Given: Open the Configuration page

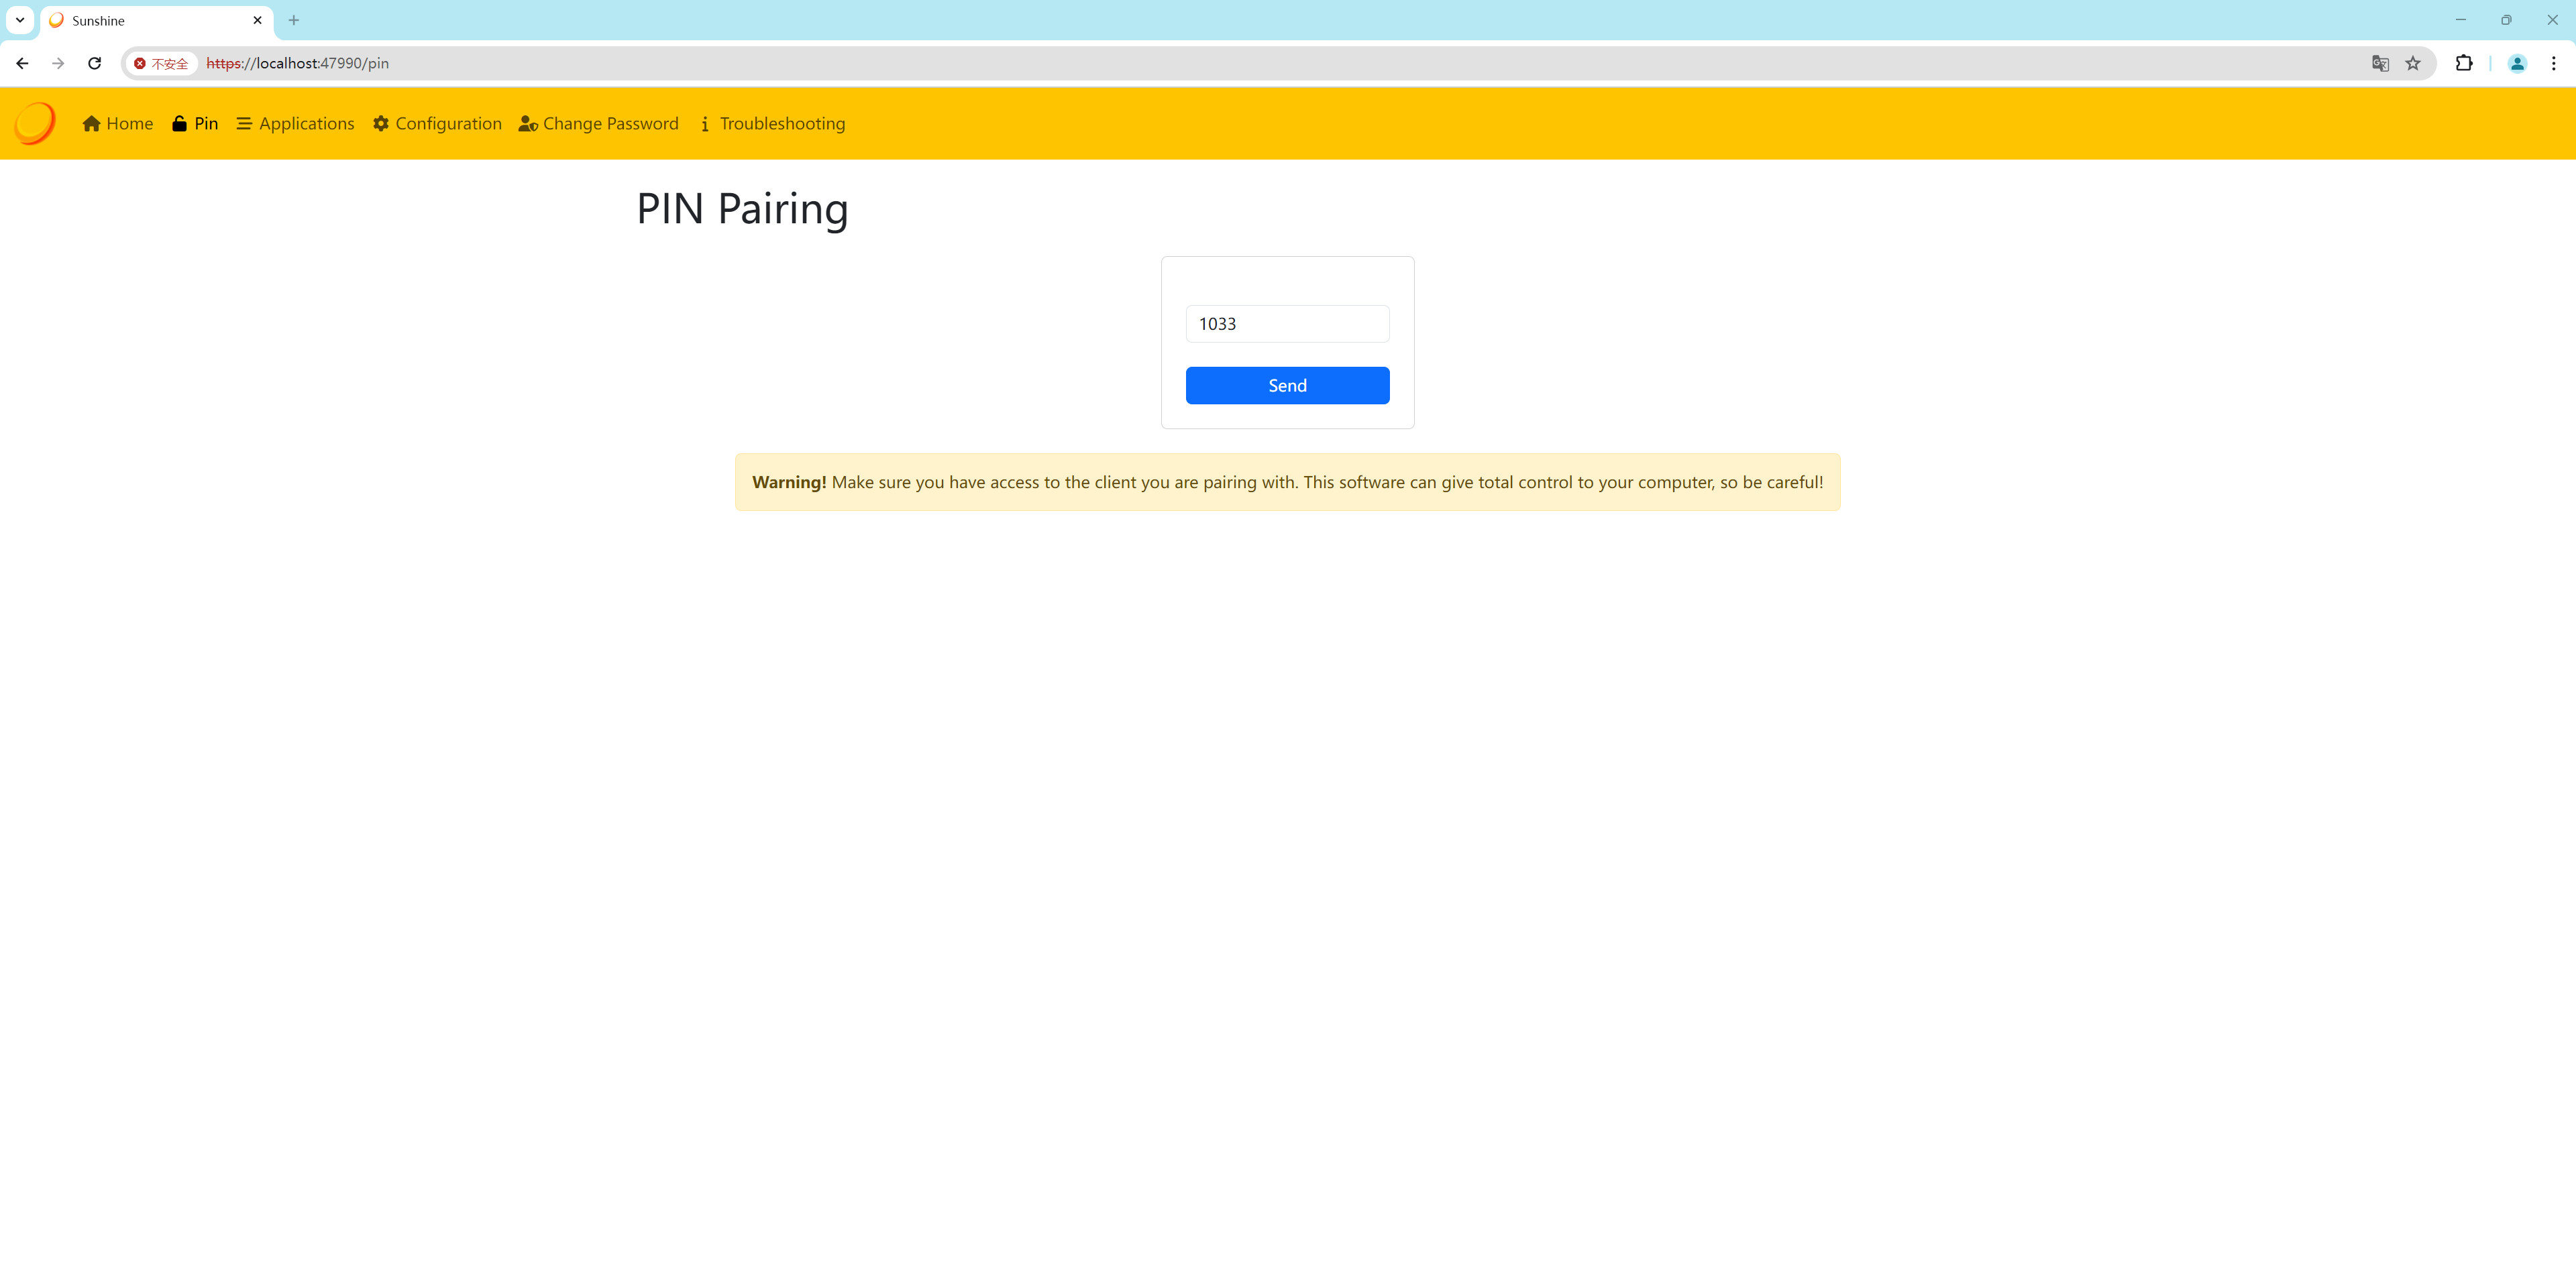Looking at the screenshot, I should (x=437, y=124).
